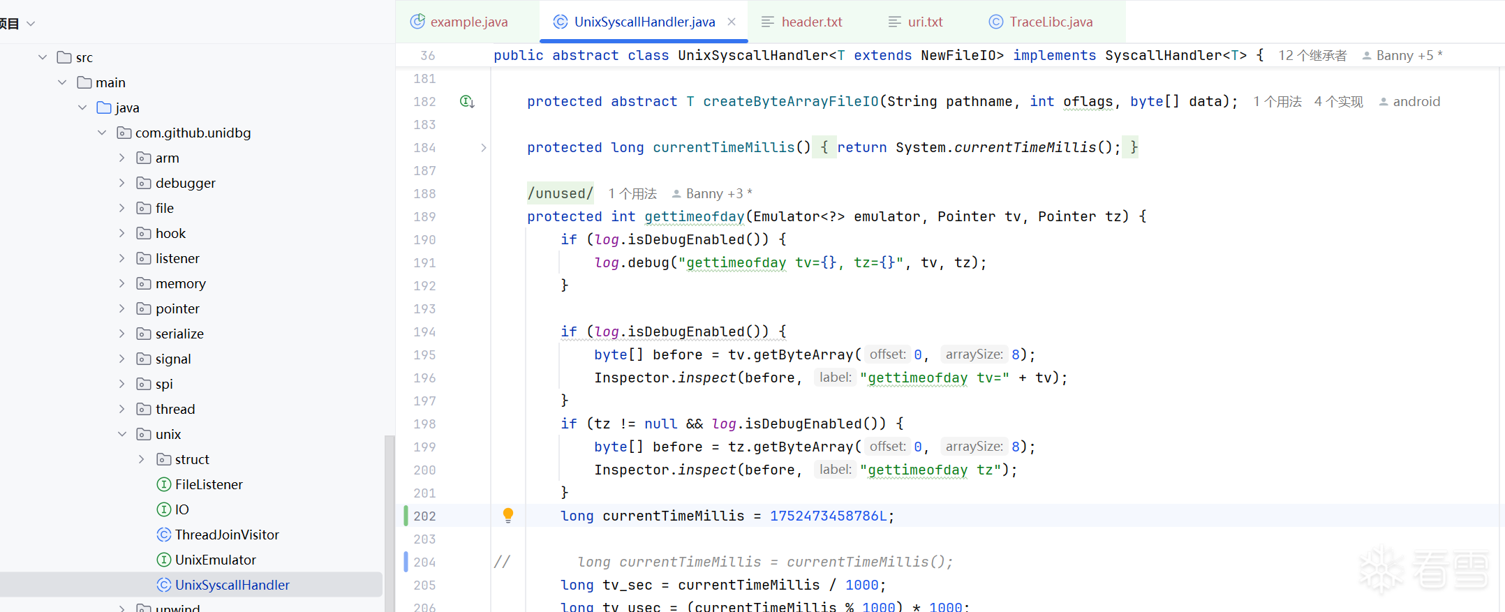Click the debugger package folder icon
This screenshot has width=1505, height=612.
pyautogui.click(x=144, y=183)
